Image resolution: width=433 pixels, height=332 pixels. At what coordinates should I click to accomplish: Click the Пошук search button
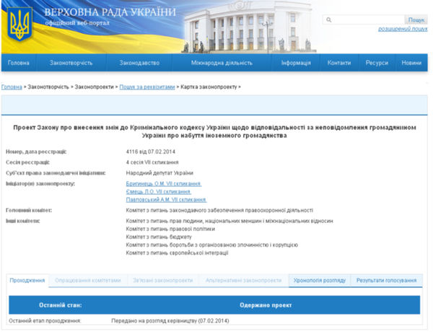click(416, 19)
